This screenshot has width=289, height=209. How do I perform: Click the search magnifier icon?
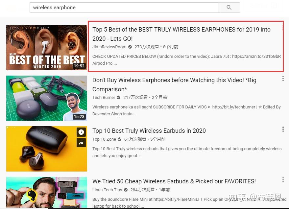[229, 8]
